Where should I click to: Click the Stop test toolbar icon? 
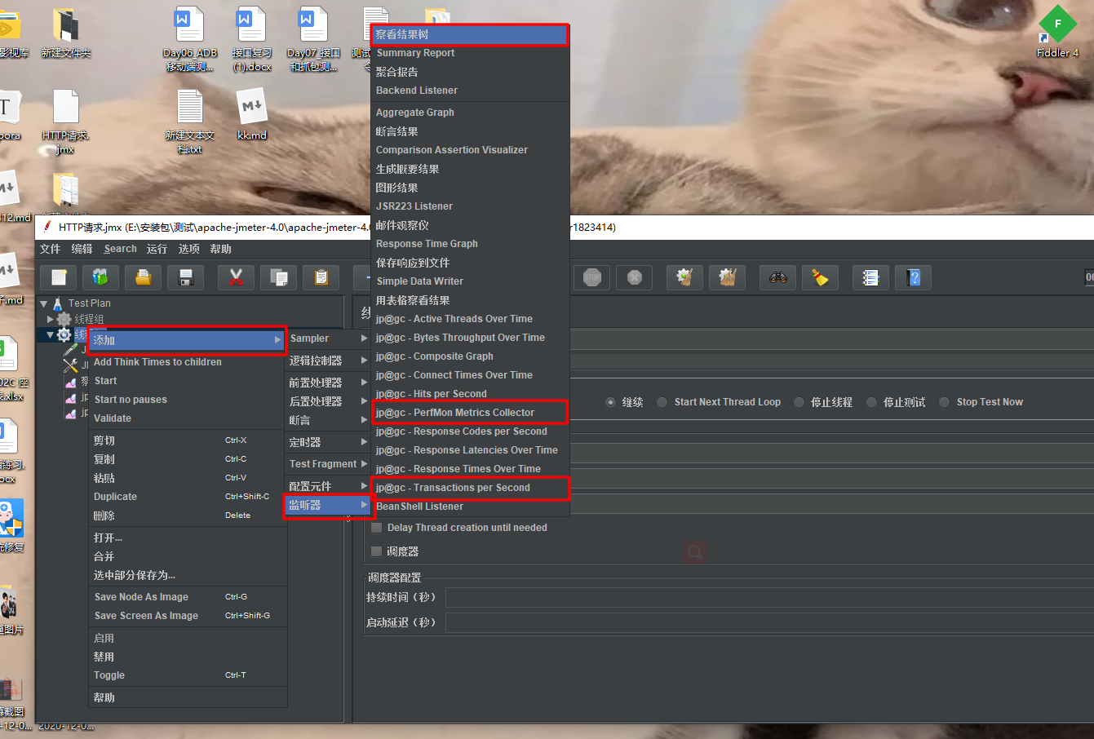[x=592, y=278]
